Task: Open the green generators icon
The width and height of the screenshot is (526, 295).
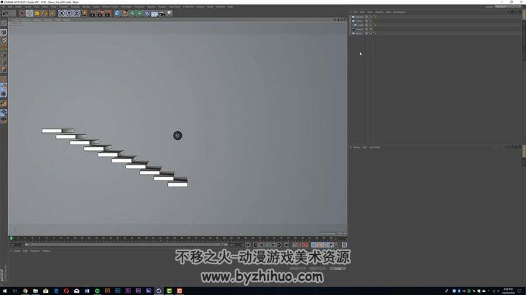Action: (132, 13)
